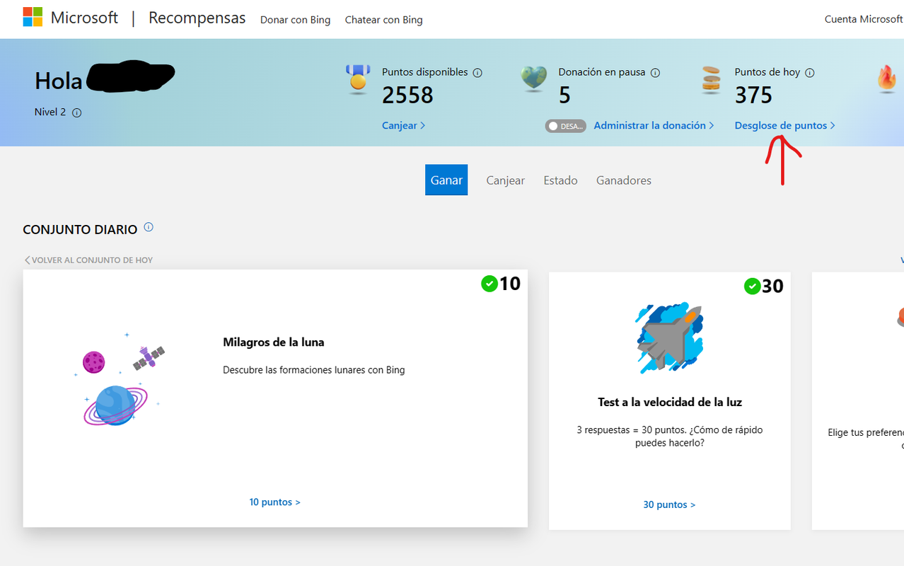Image resolution: width=904 pixels, height=566 pixels.
Task: Go back via VOLVER AL CONJUNTO DE HOY
Action: (x=88, y=260)
